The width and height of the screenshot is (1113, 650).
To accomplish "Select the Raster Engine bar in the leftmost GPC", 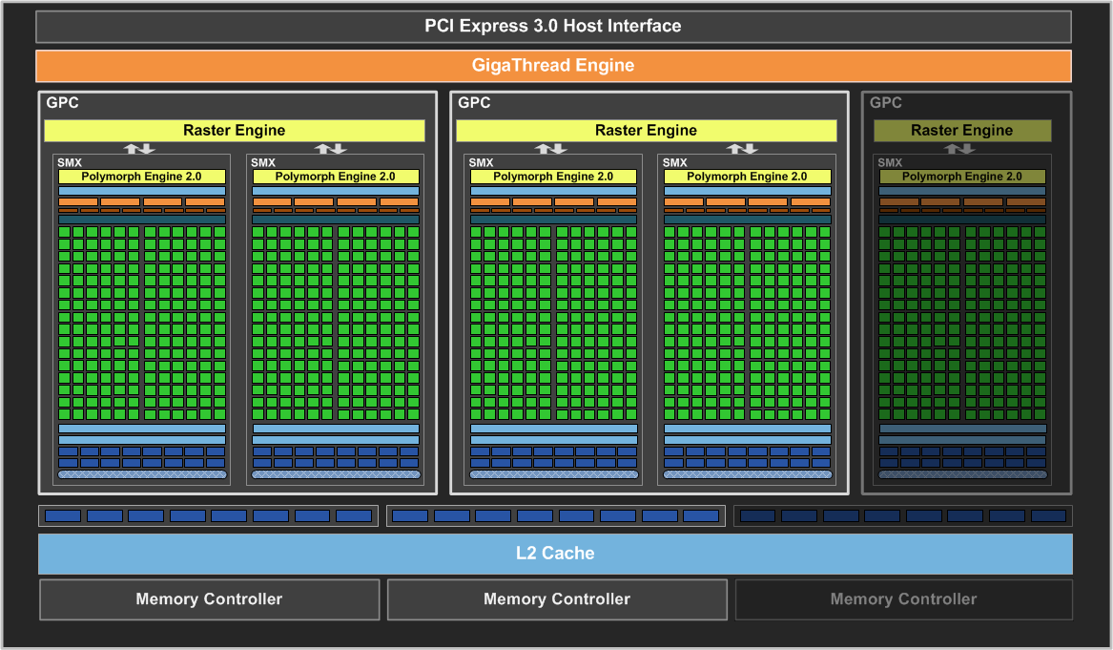I will (235, 131).
